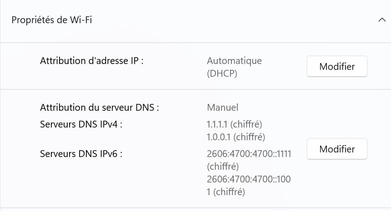Select the Serveurs DNS IPv4 label
391x211 pixels.
point(81,124)
